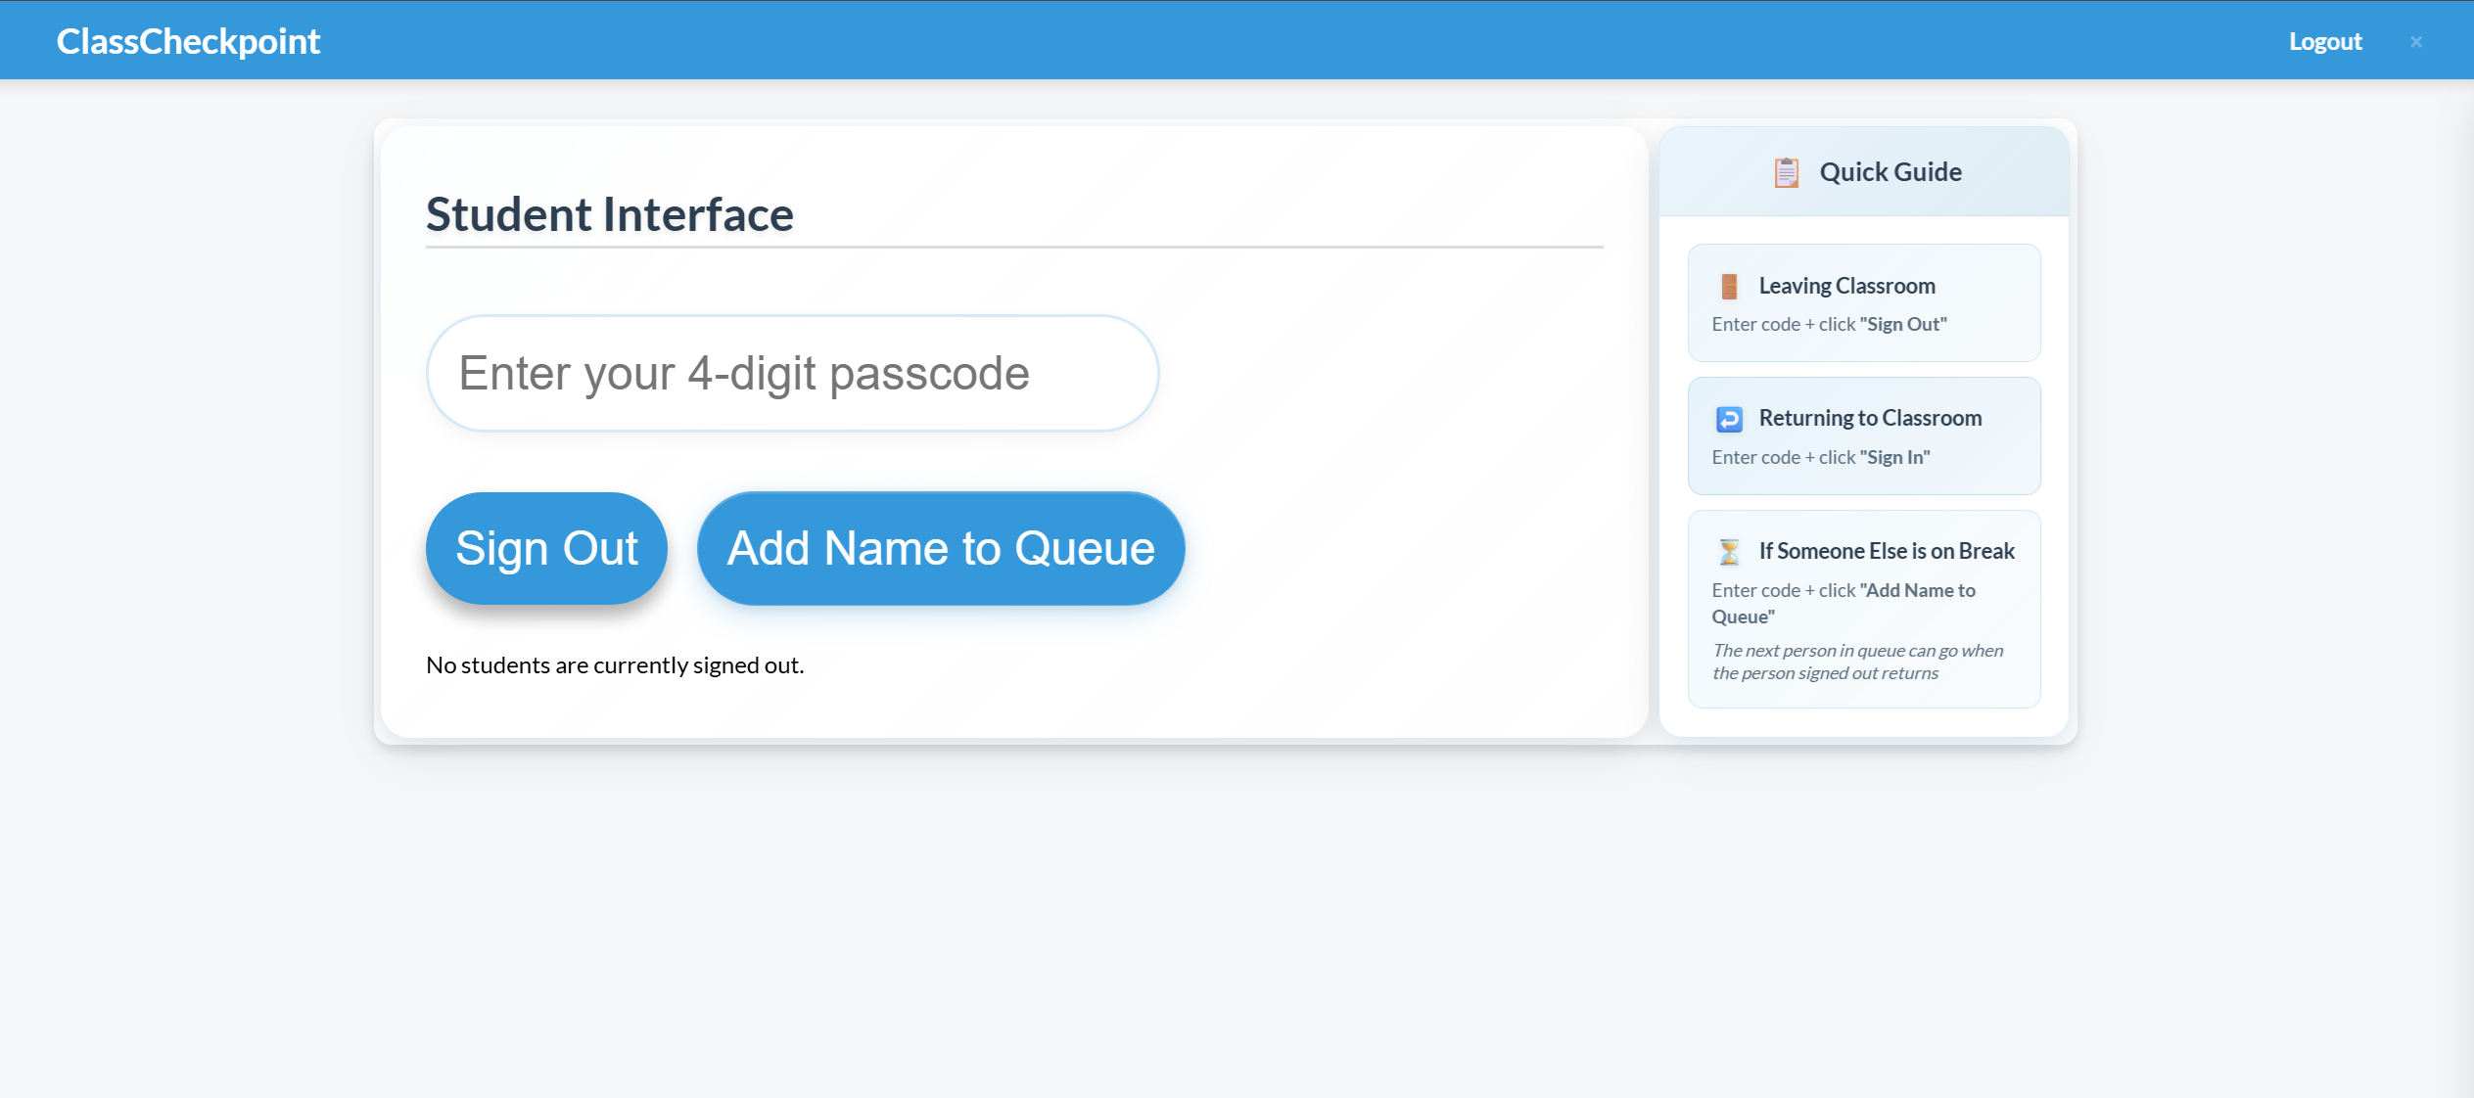Click the "No students are currently signed out" text
This screenshot has width=2474, height=1098.
pyautogui.click(x=614, y=664)
